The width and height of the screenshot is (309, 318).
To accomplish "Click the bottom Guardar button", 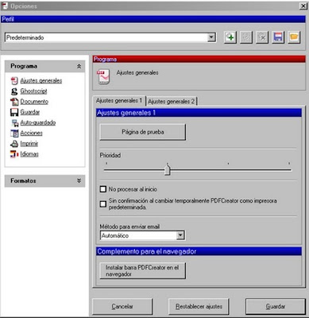I will pyautogui.click(x=276, y=307).
